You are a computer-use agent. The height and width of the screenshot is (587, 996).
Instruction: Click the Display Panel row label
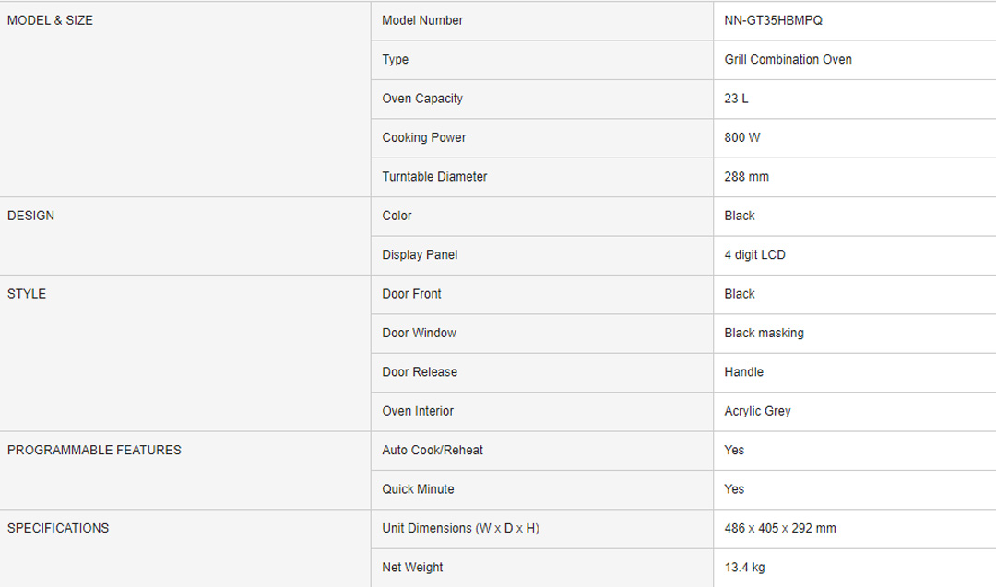pos(420,255)
